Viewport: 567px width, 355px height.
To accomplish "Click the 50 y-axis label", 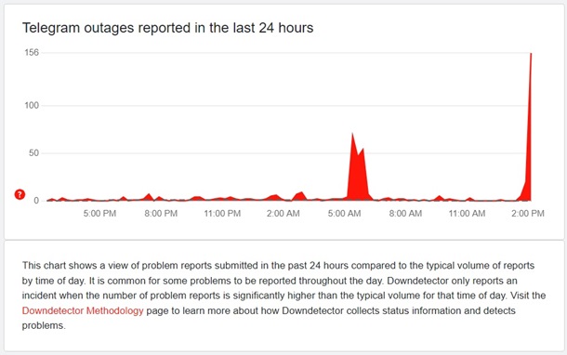I will 33,153.
